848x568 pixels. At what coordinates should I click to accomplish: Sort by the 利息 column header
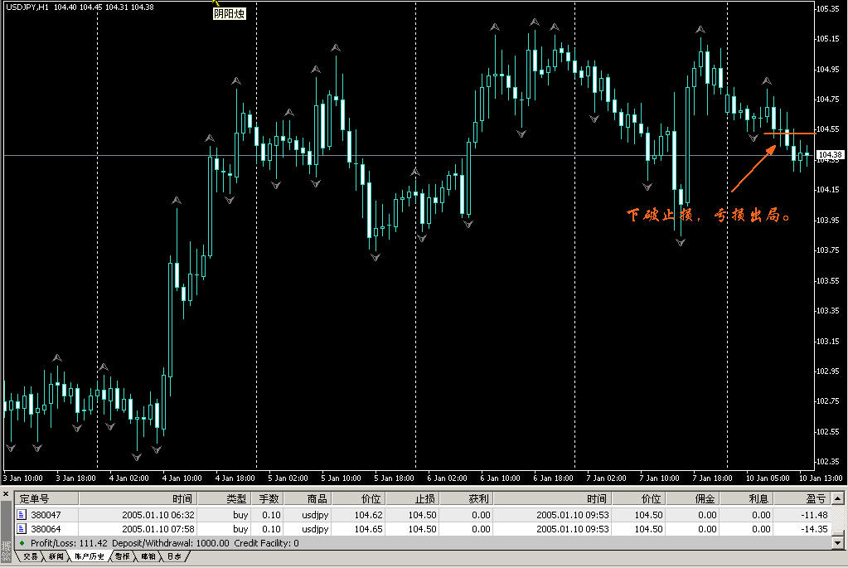click(746, 498)
